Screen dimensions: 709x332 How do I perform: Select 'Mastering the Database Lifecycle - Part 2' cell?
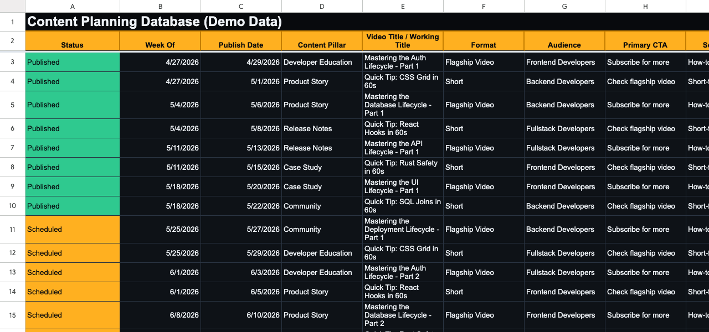403,315
